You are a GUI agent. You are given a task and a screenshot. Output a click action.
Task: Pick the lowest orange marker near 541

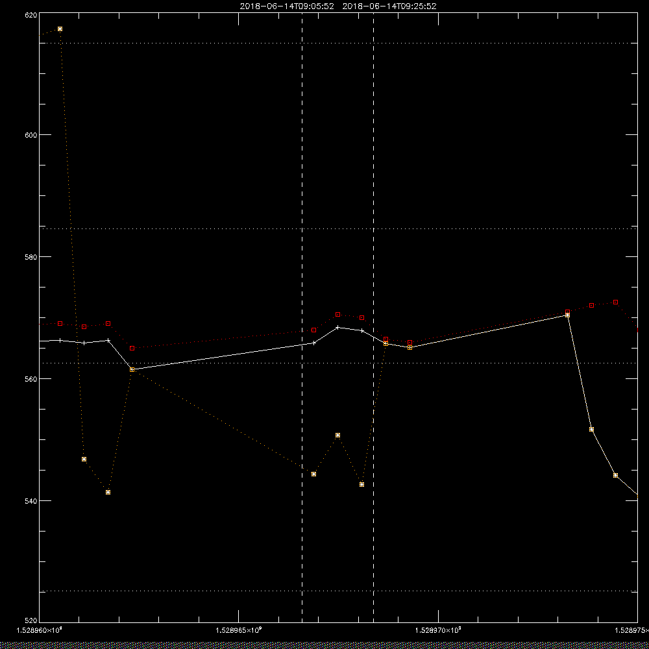pos(108,492)
